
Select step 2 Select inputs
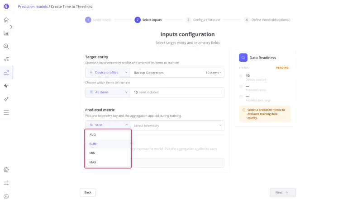(x=148, y=20)
